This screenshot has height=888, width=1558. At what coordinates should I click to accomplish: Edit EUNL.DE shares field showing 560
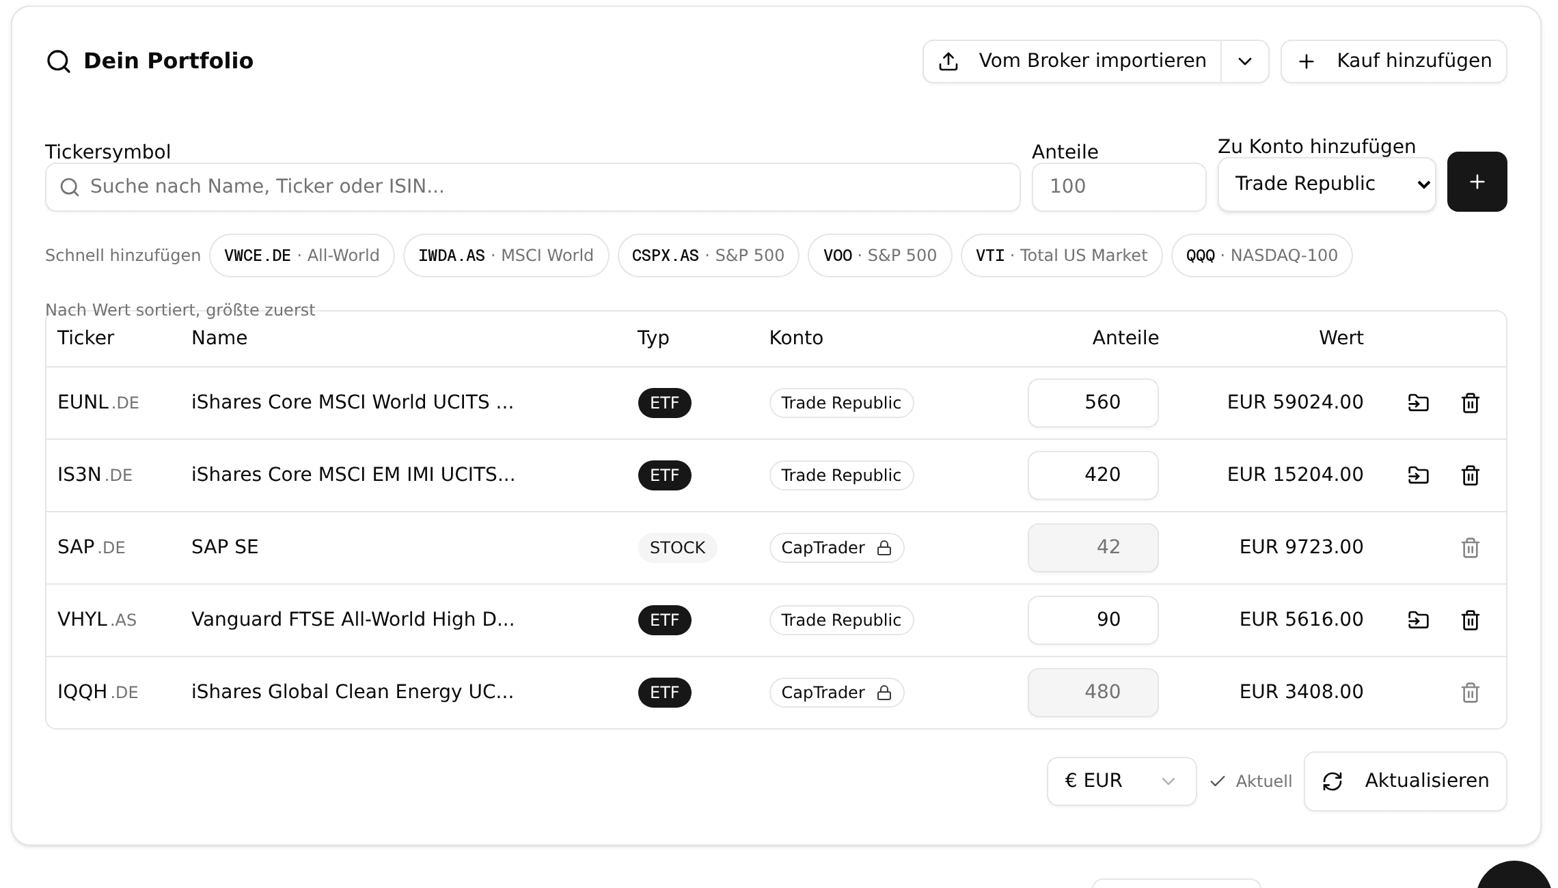pyautogui.click(x=1093, y=403)
